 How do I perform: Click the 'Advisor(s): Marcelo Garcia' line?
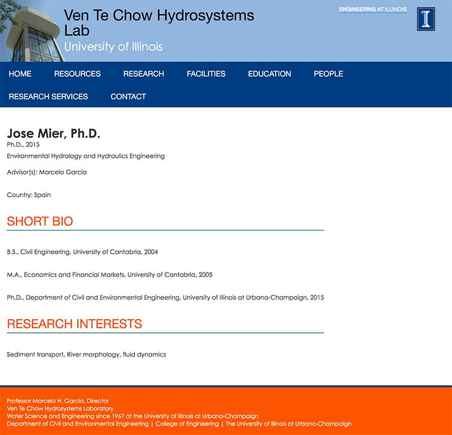(47, 172)
